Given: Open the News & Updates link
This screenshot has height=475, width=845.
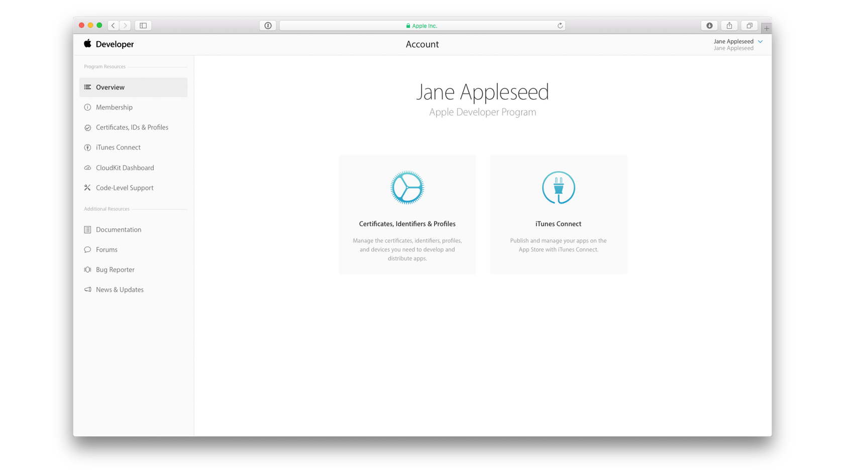Looking at the screenshot, I should coord(120,290).
